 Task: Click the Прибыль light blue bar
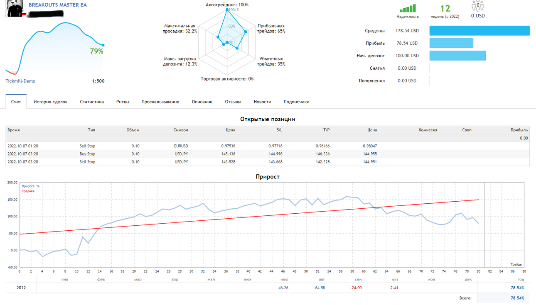click(451, 43)
